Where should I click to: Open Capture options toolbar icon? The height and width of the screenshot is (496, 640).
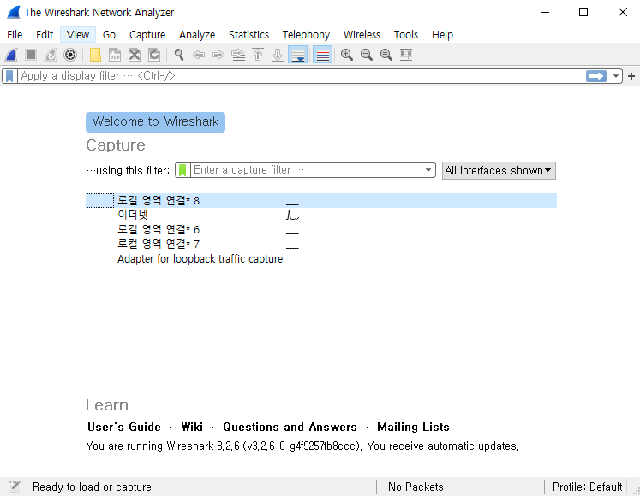pos(70,55)
